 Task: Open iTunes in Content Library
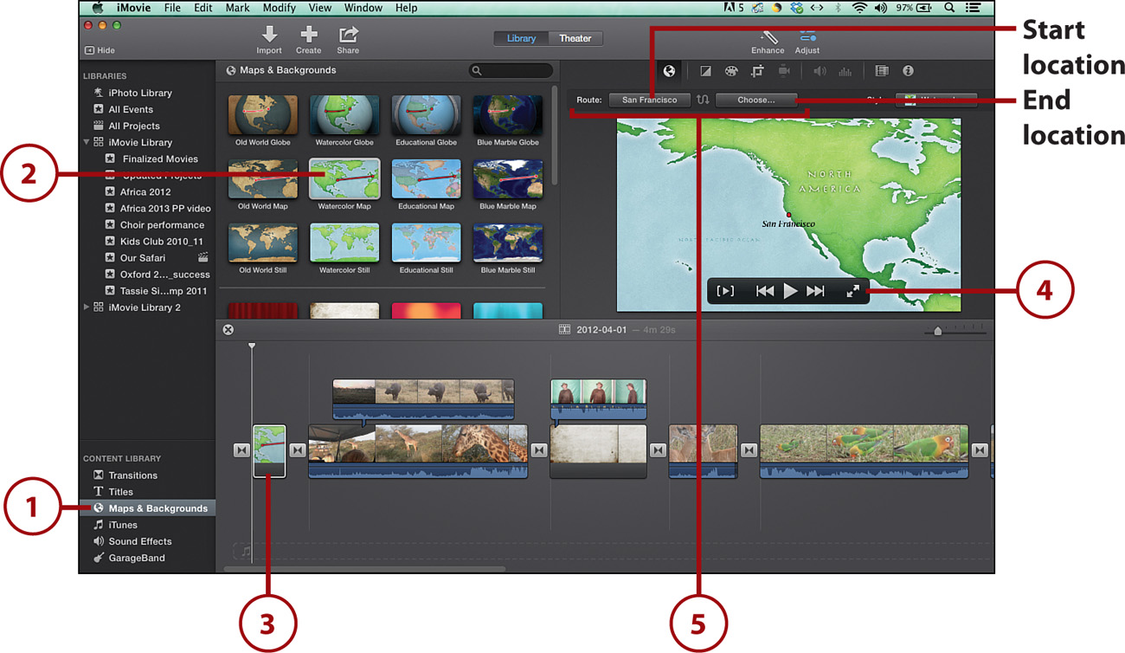[x=122, y=524]
